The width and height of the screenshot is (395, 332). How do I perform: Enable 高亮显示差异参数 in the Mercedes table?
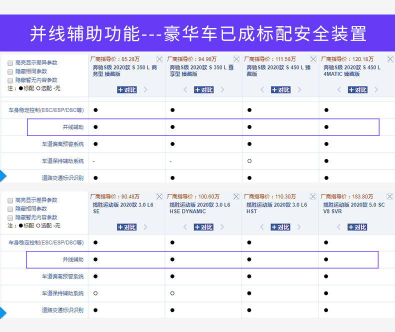10,63
